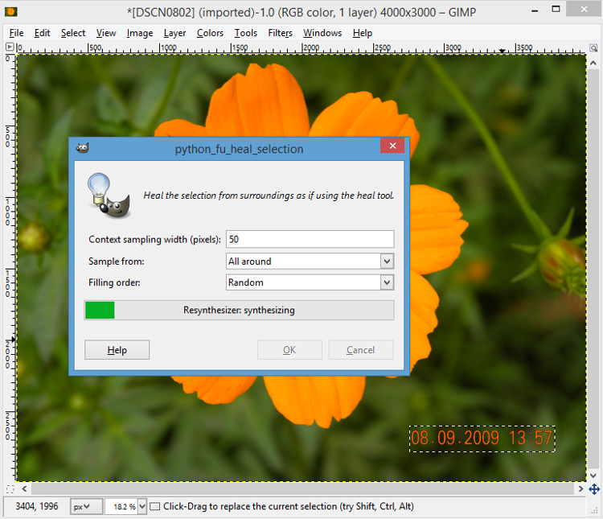603x519 pixels.
Task: Click the Help button in the dialog
Action: [117, 350]
